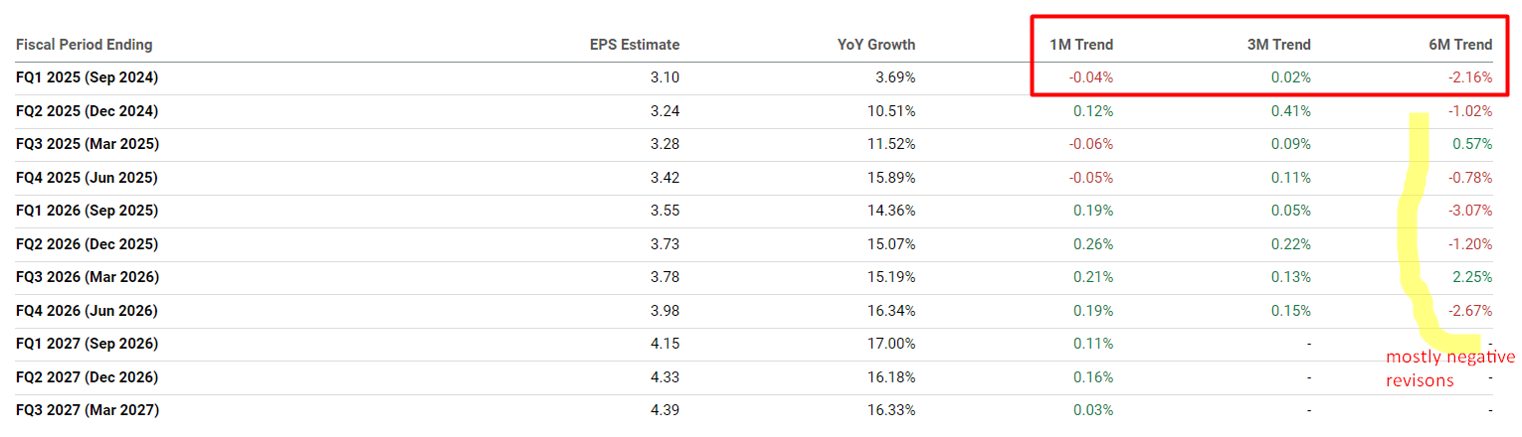Click the YoY Growth column header
Image resolution: width=1522 pixels, height=437 pixels.
pos(875,45)
